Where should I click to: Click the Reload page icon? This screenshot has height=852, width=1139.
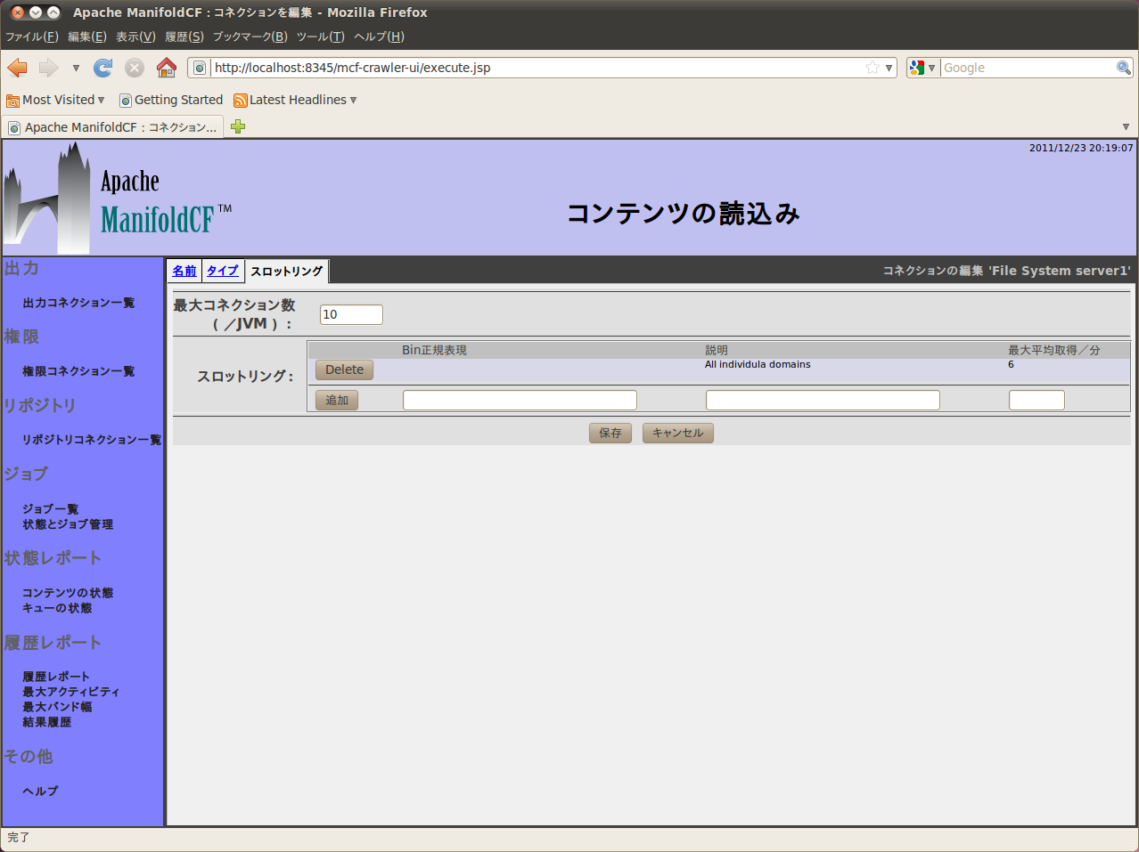(103, 68)
